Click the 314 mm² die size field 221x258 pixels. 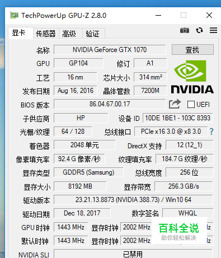click(x=151, y=77)
